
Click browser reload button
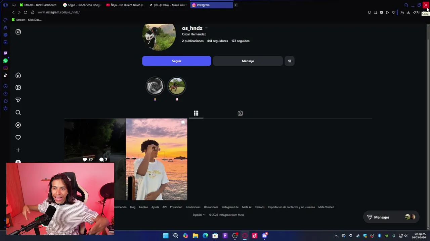coord(25,12)
